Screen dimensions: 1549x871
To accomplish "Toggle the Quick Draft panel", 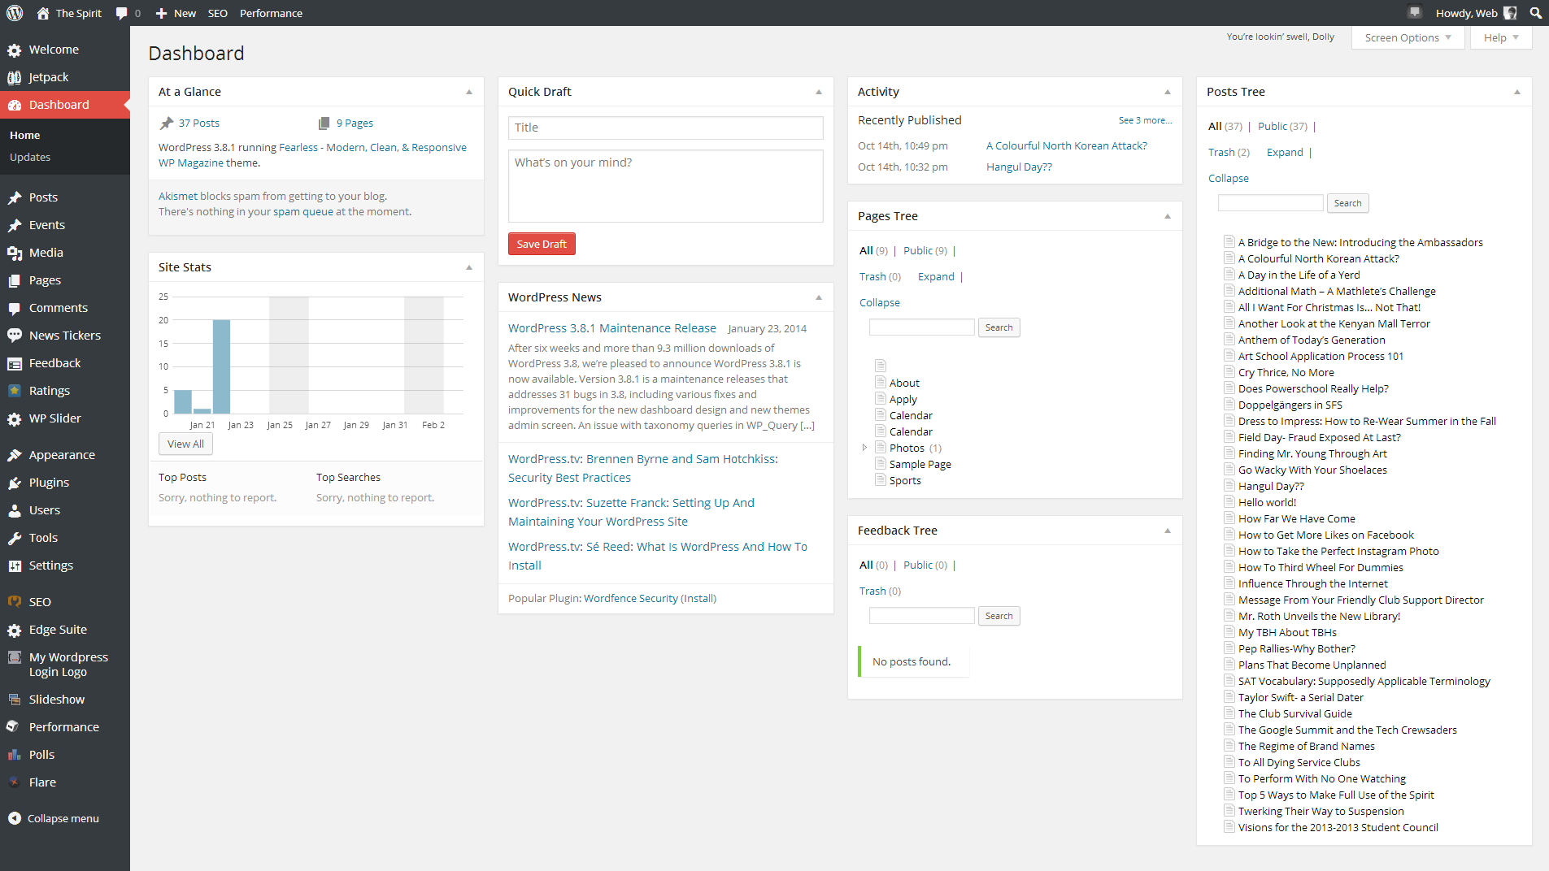I will [819, 92].
